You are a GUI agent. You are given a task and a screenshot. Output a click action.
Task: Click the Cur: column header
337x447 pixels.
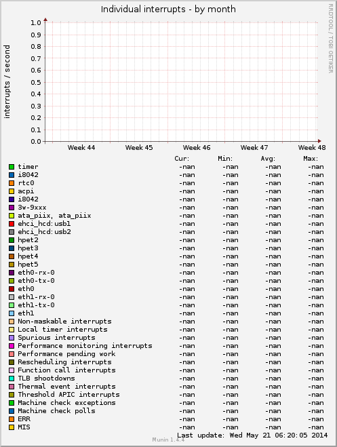click(x=182, y=159)
